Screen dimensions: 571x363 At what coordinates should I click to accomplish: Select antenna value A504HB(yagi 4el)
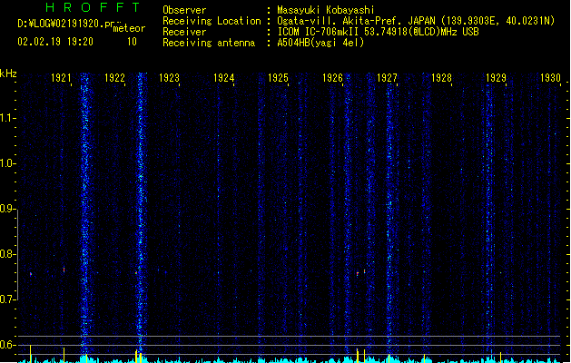pyautogui.click(x=320, y=43)
